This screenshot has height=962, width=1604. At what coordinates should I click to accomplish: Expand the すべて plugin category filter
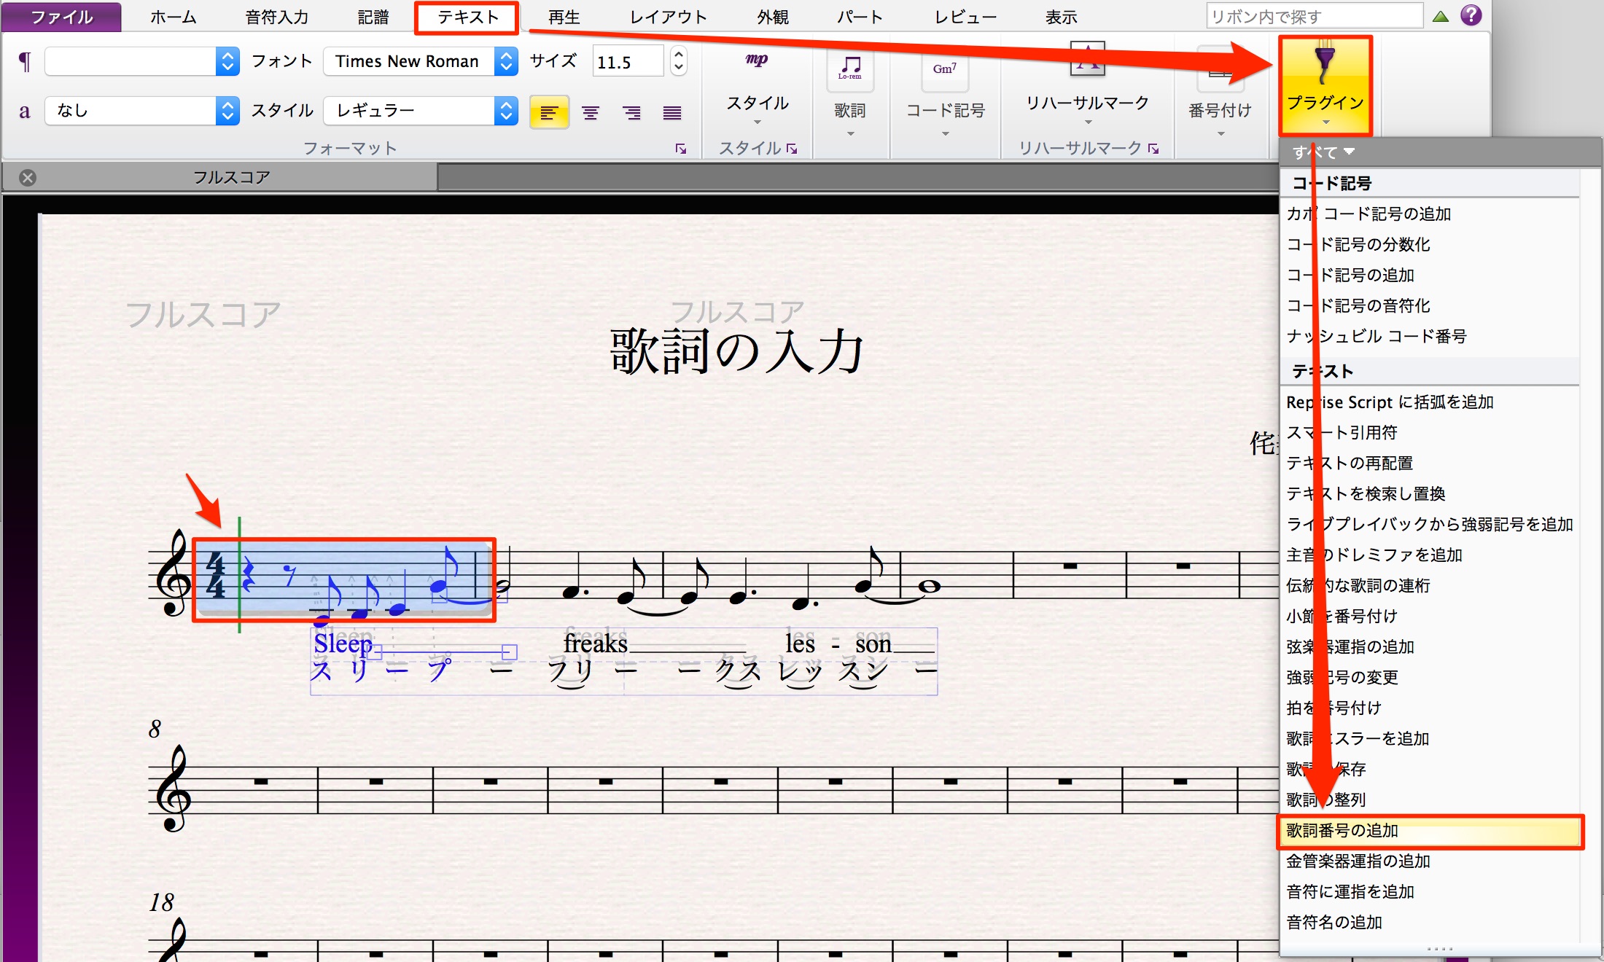(x=1323, y=152)
